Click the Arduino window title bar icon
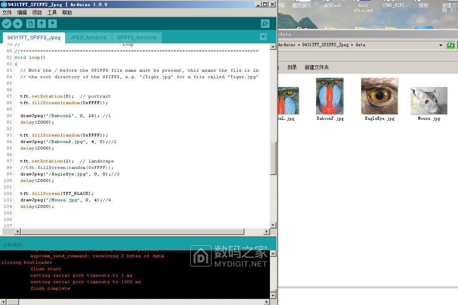The image size is (458, 305). click(4, 4)
